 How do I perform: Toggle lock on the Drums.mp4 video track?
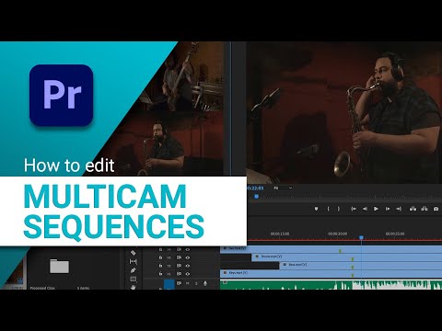coord(160,257)
